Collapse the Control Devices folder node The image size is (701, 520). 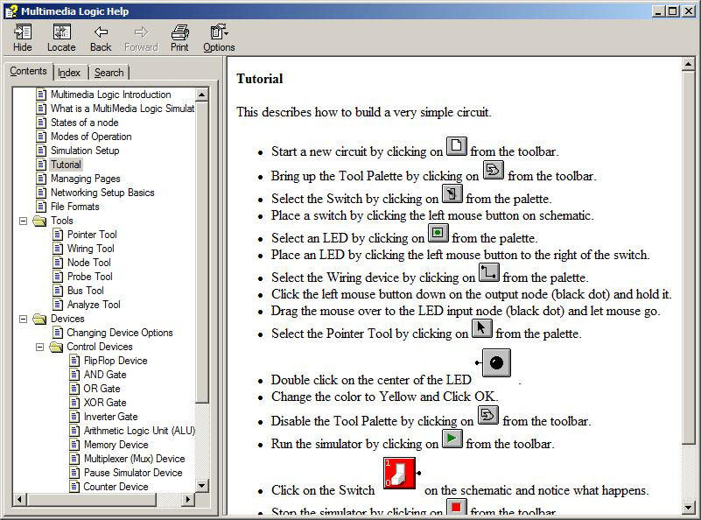point(39,347)
